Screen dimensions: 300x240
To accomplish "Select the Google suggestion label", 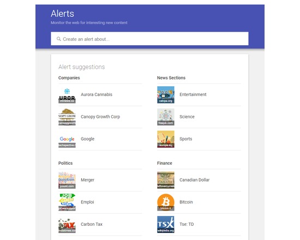I will pos(87,139).
